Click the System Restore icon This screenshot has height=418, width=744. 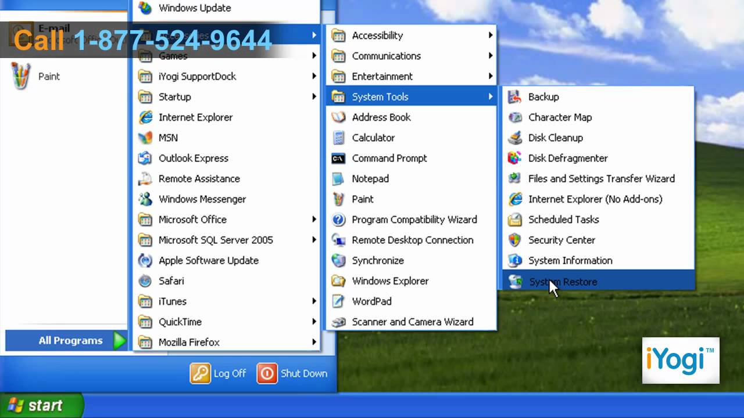click(x=515, y=282)
